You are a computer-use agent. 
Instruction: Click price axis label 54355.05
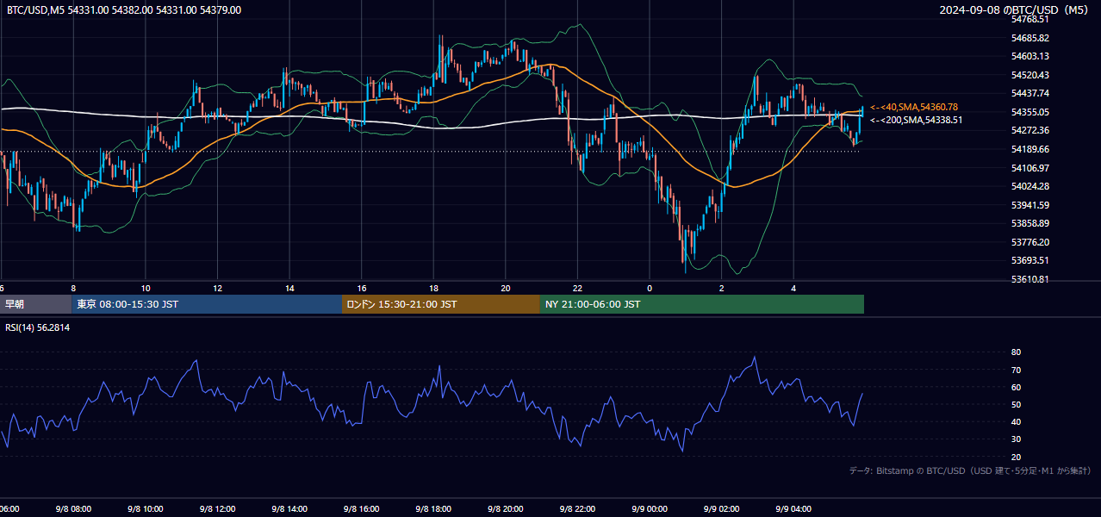click(1030, 112)
